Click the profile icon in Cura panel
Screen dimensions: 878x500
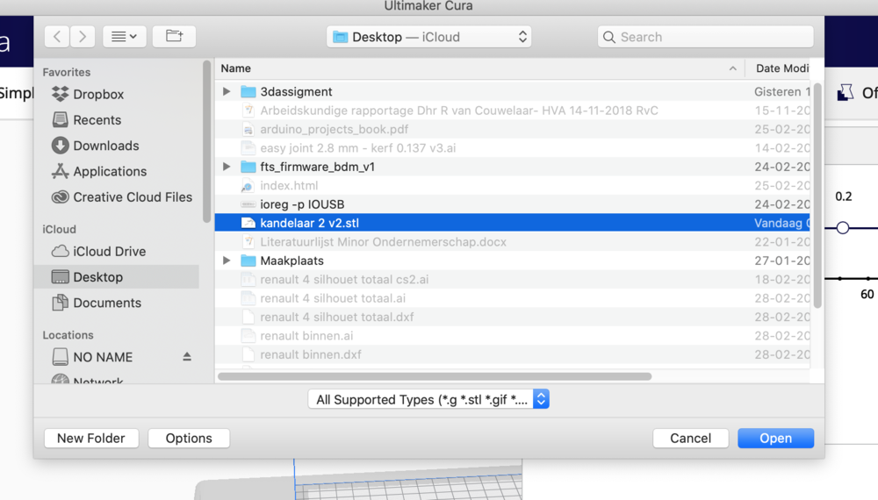click(x=846, y=92)
